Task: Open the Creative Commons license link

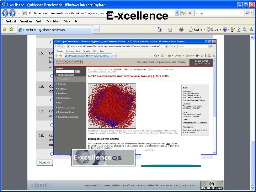Action: tap(140, 185)
